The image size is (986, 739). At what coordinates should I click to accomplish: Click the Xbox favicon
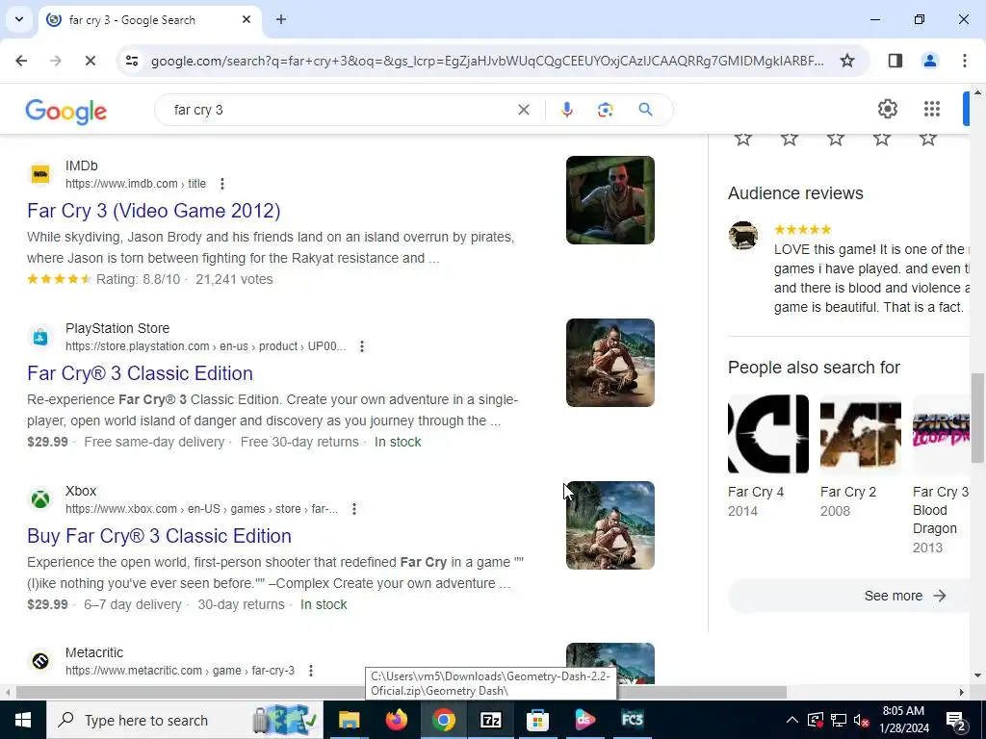(40, 499)
